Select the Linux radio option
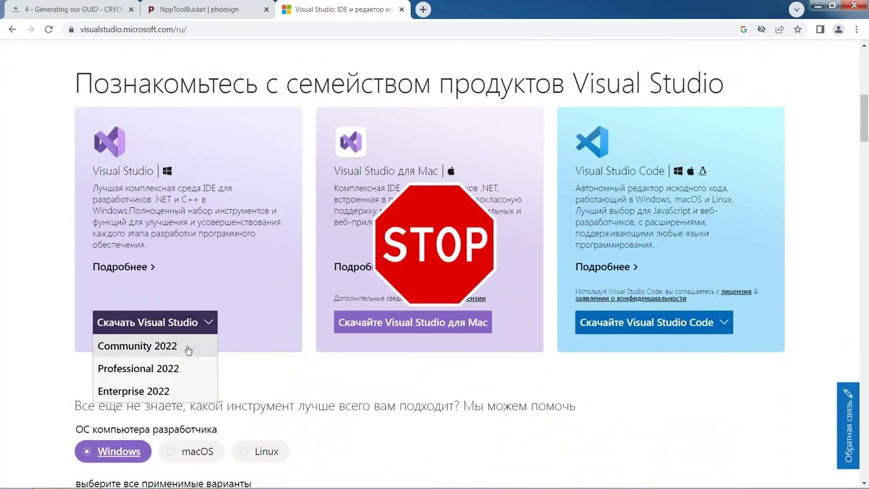 point(261,451)
